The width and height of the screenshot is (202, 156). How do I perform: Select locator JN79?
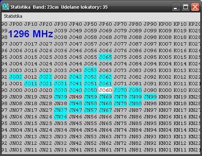coord(120,97)
